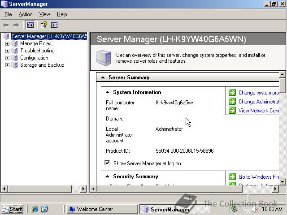Click the Configuration tree icon

[14, 58]
